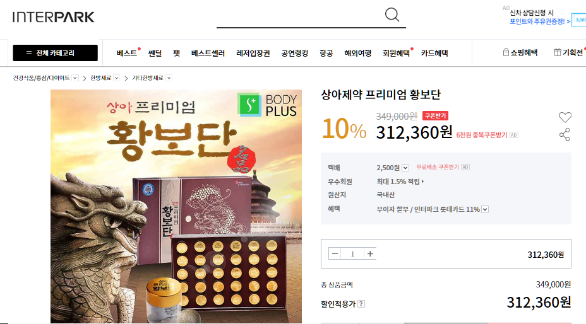
Task: Expand the 택배 2,500원 shipping dropdown
Action: point(405,168)
